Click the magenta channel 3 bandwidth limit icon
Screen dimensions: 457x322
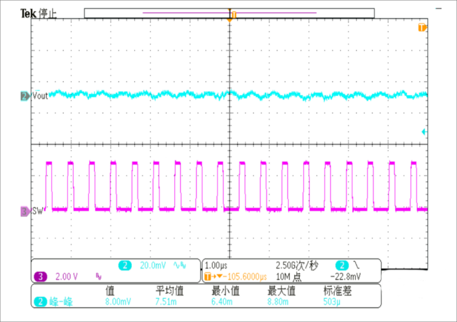click(98, 276)
